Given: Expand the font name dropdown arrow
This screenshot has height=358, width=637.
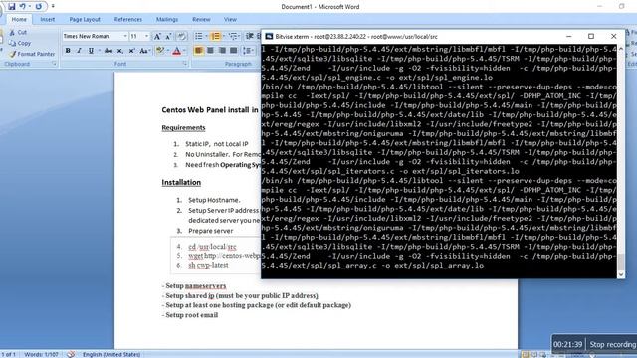Looking at the screenshot, I should click(x=125, y=36).
